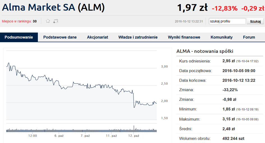The image size is (265, 143).
Task: Click the Szukaj search button
Action: 255,21
